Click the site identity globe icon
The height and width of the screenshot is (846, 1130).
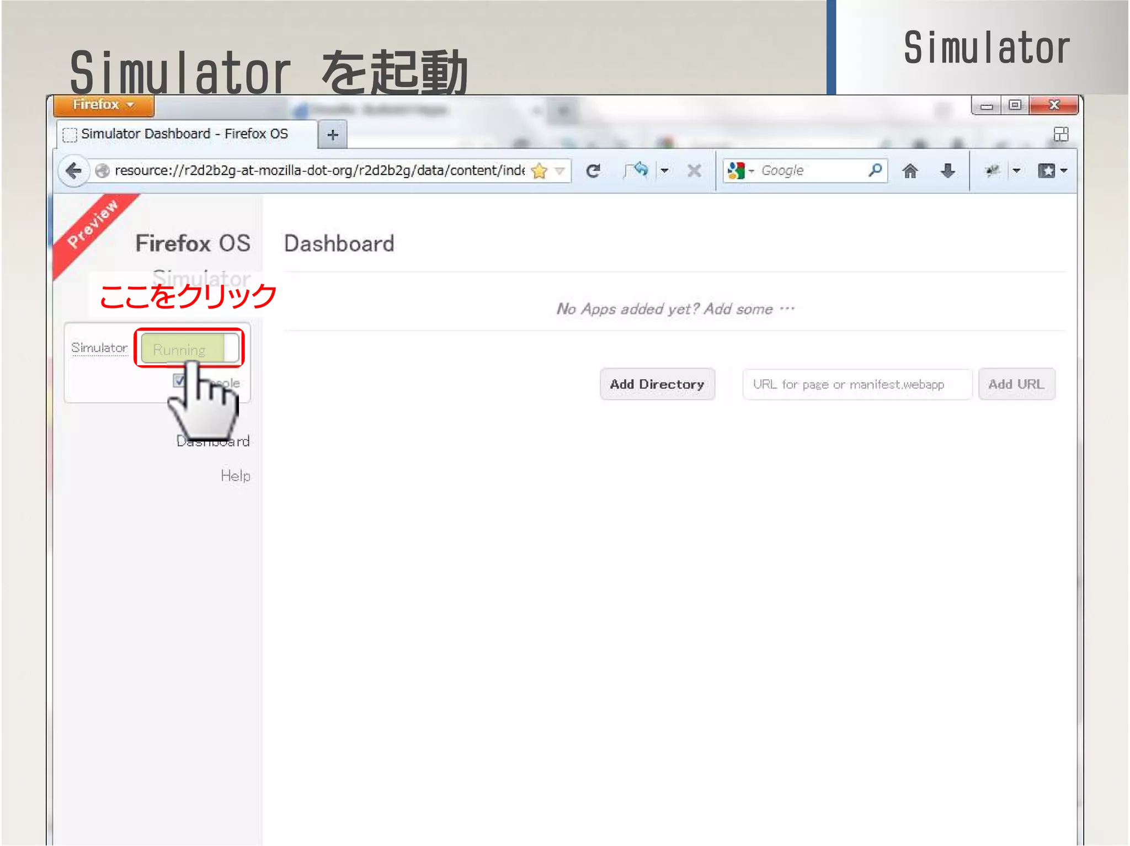tap(102, 171)
